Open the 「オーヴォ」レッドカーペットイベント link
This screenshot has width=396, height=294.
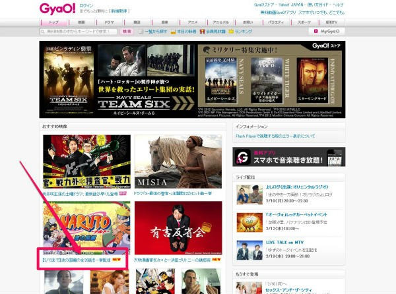296,215
